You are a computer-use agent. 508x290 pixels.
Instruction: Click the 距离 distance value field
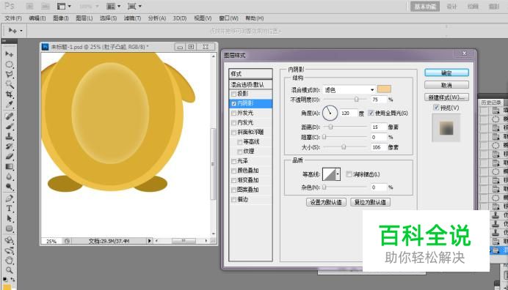[x=379, y=127]
